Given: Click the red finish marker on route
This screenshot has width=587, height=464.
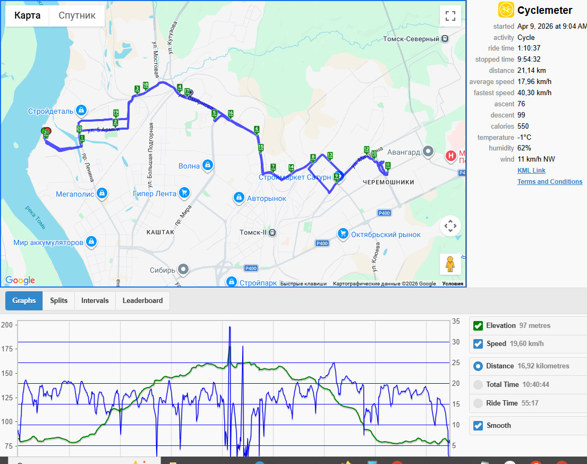Looking at the screenshot, I should (x=47, y=132).
